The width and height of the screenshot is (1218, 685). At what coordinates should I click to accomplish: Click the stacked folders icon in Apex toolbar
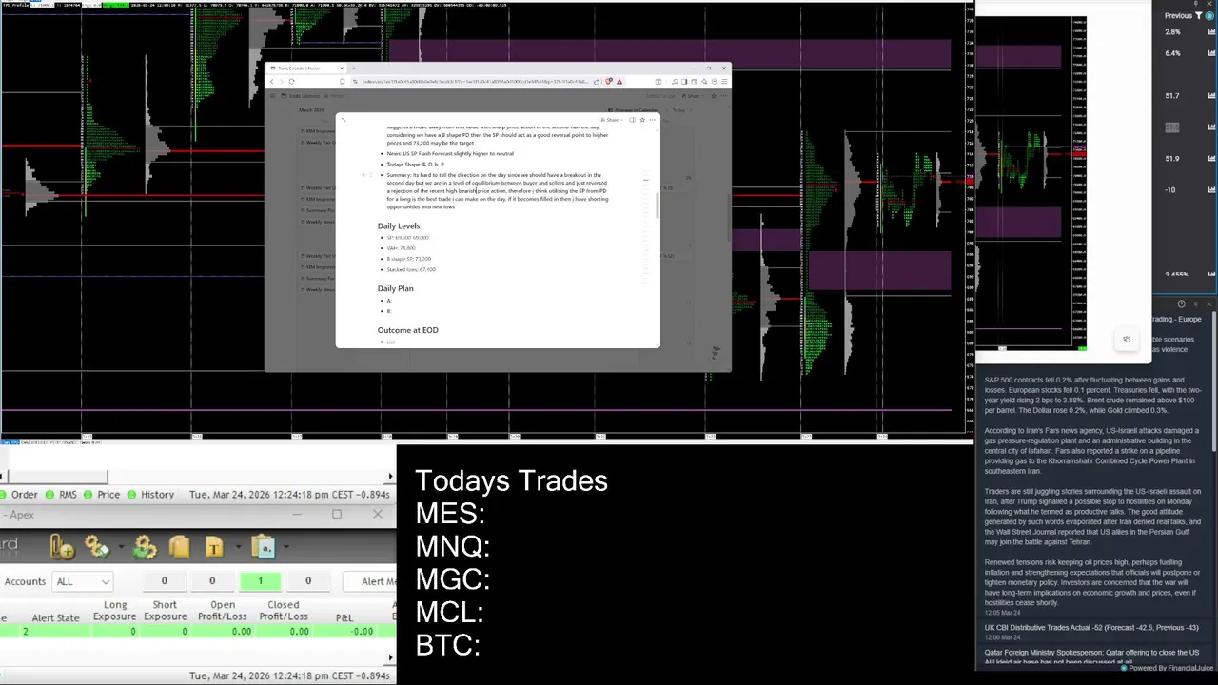[x=179, y=547]
